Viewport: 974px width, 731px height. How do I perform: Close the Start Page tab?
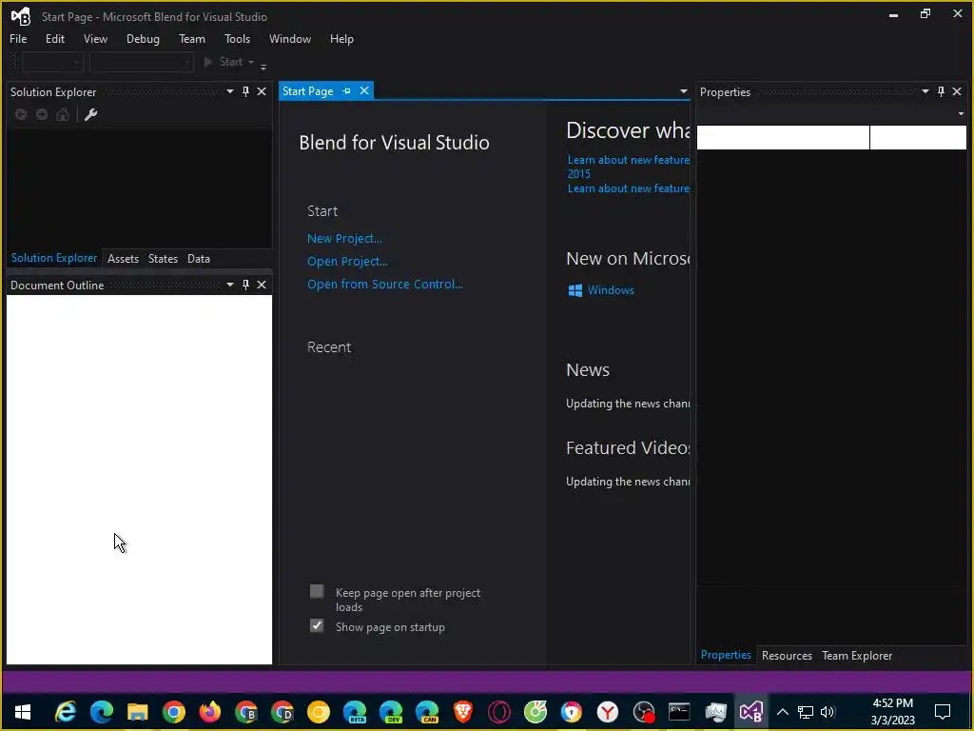[364, 90]
